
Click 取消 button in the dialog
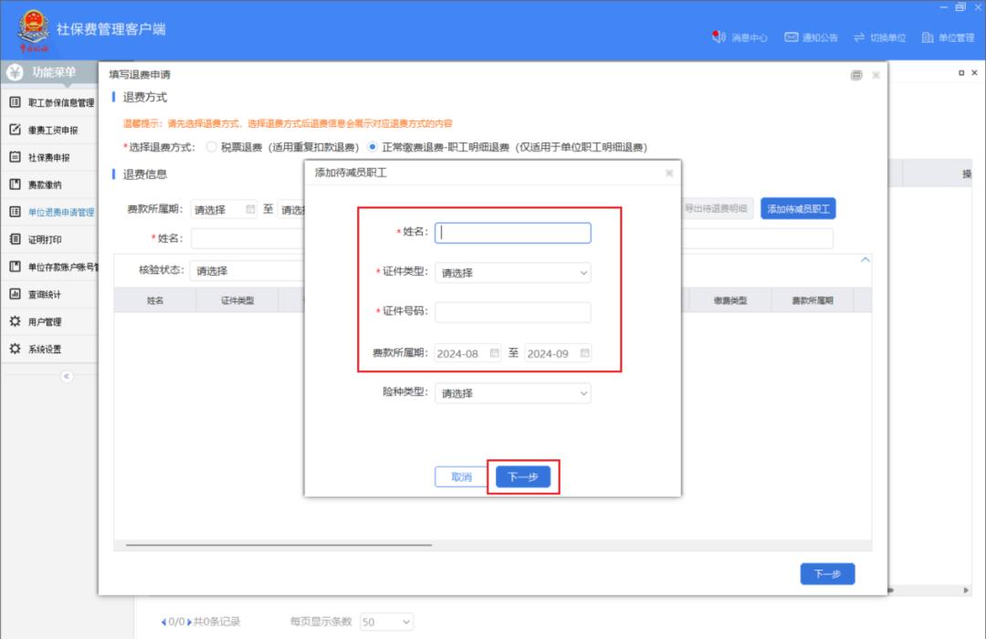click(461, 477)
